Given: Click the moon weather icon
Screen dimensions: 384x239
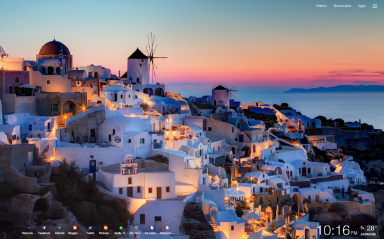Looking at the screenshot, I should [x=362, y=227].
